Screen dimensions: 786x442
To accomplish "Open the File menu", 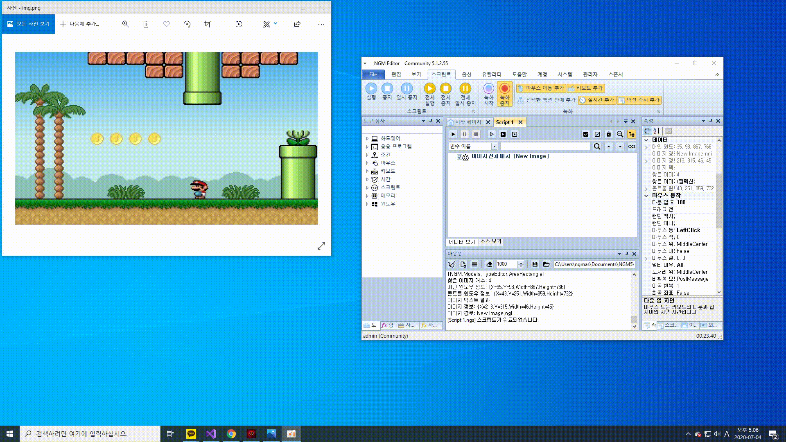I will 373,74.
